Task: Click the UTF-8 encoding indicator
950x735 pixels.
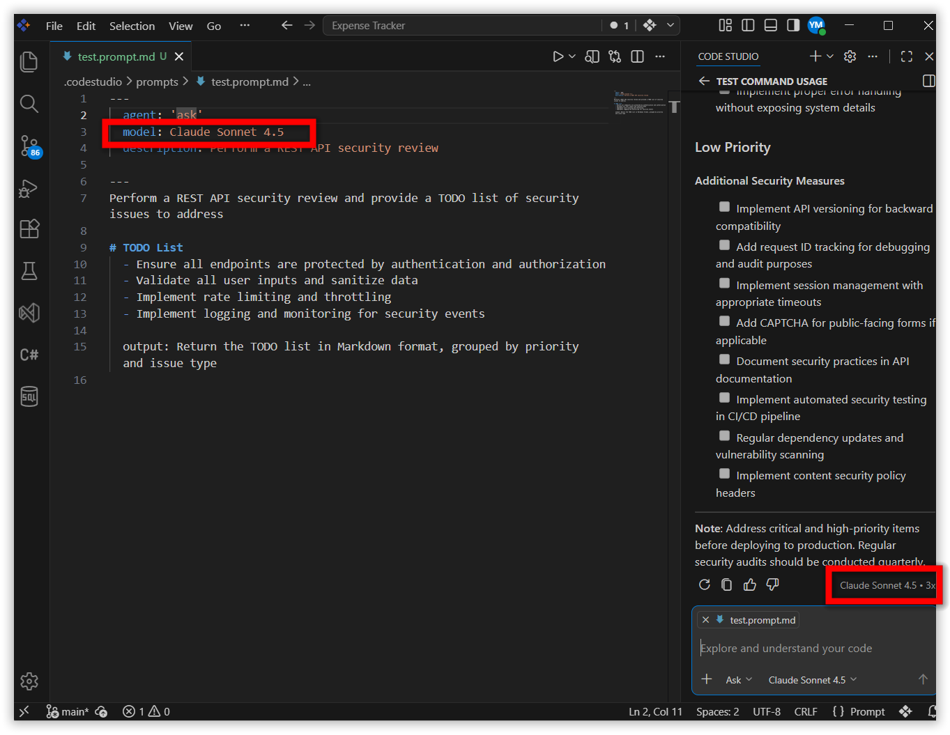Action: [767, 711]
